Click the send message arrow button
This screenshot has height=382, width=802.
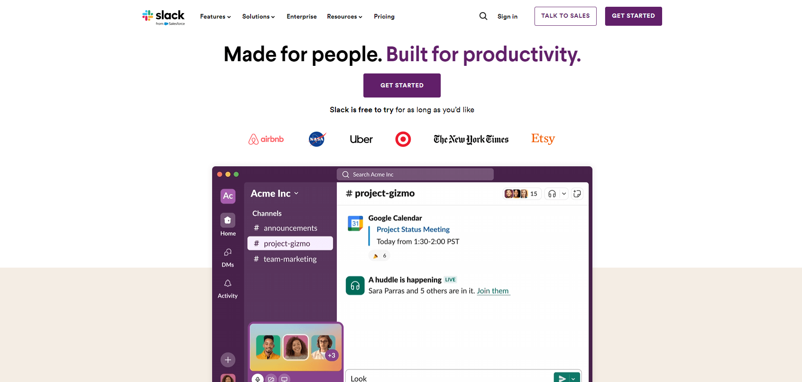562,378
